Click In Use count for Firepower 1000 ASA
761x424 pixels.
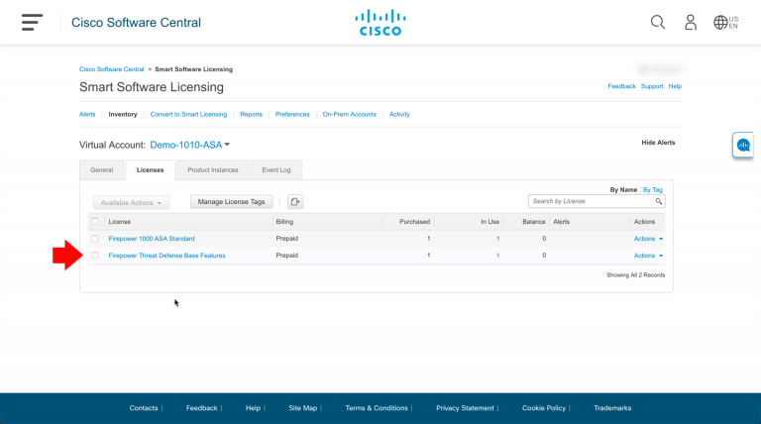point(498,239)
